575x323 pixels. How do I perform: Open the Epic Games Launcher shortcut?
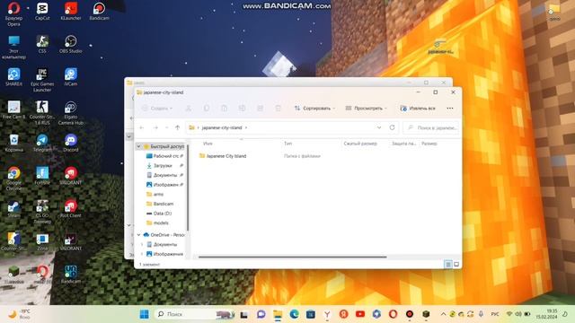pyautogui.click(x=42, y=80)
